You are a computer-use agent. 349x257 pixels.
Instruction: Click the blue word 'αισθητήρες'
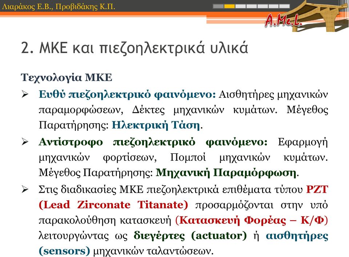click(297, 236)
